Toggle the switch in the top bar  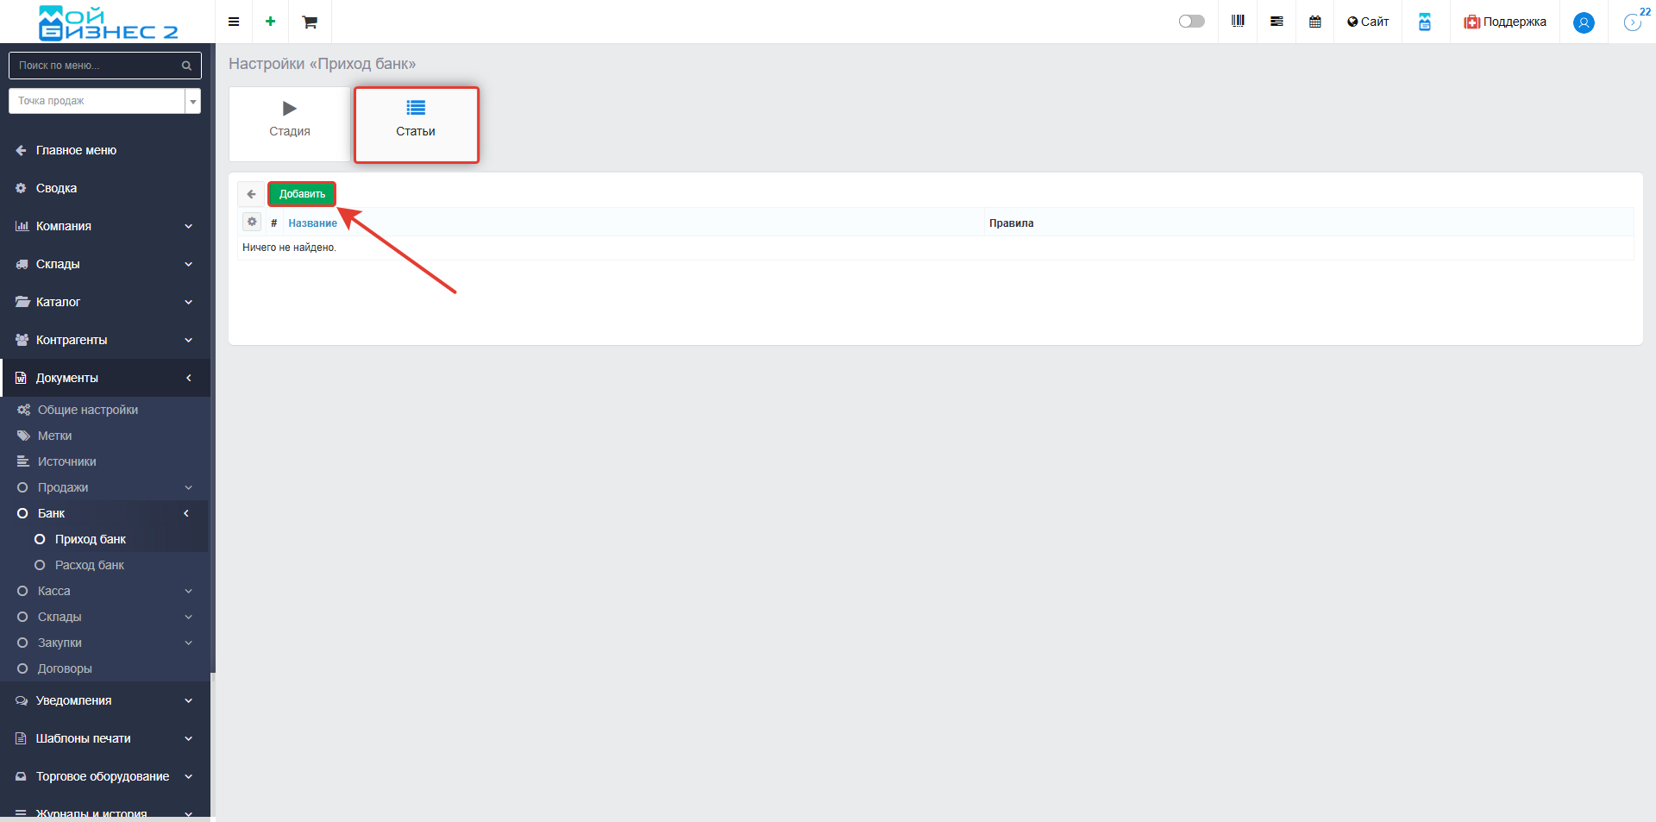1191,22
